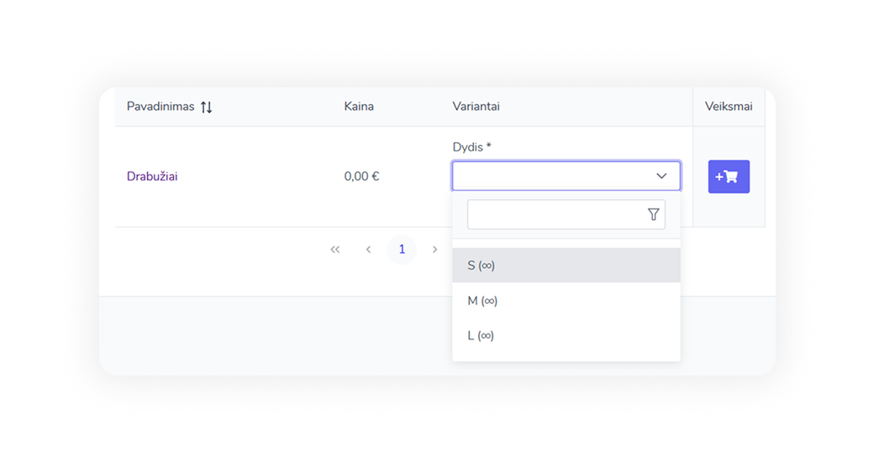This screenshot has height=462, width=874.
Task: Focus the dropdown filter search field
Action: click(x=555, y=214)
